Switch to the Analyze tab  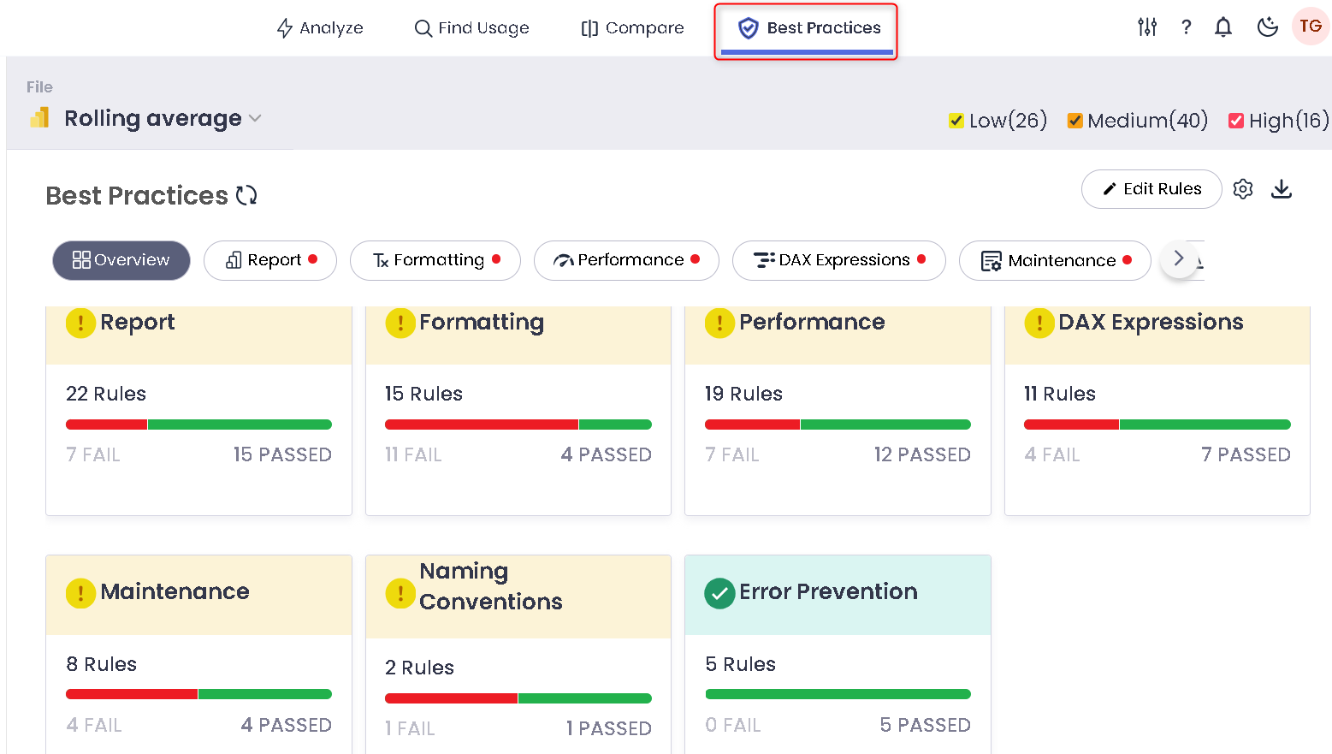click(320, 28)
